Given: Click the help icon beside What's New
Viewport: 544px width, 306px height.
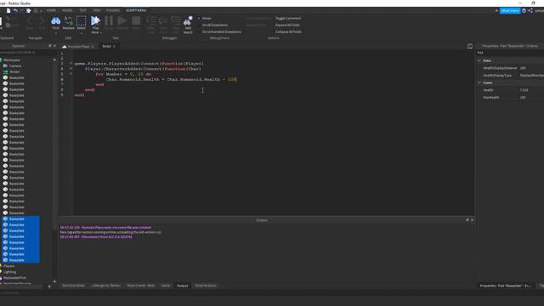Looking at the screenshot, I should 524,11.
